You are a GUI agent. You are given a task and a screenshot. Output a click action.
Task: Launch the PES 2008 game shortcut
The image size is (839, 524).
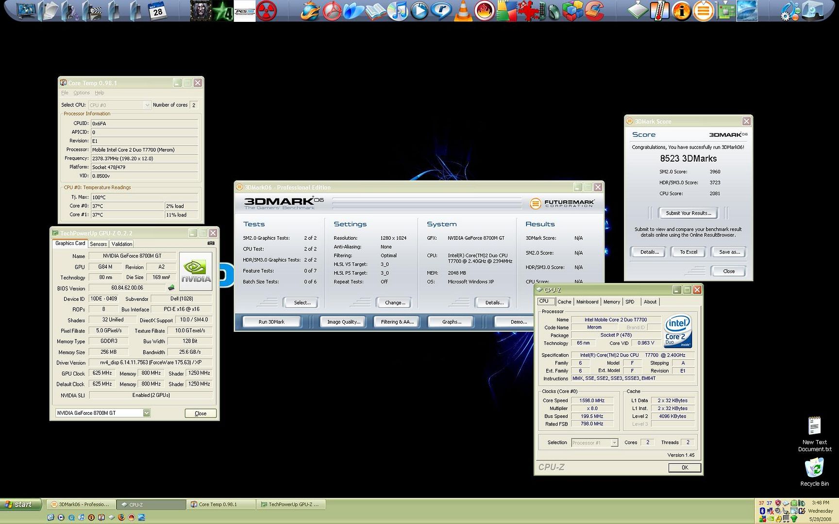pyautogui.click(x=244, y=11)
